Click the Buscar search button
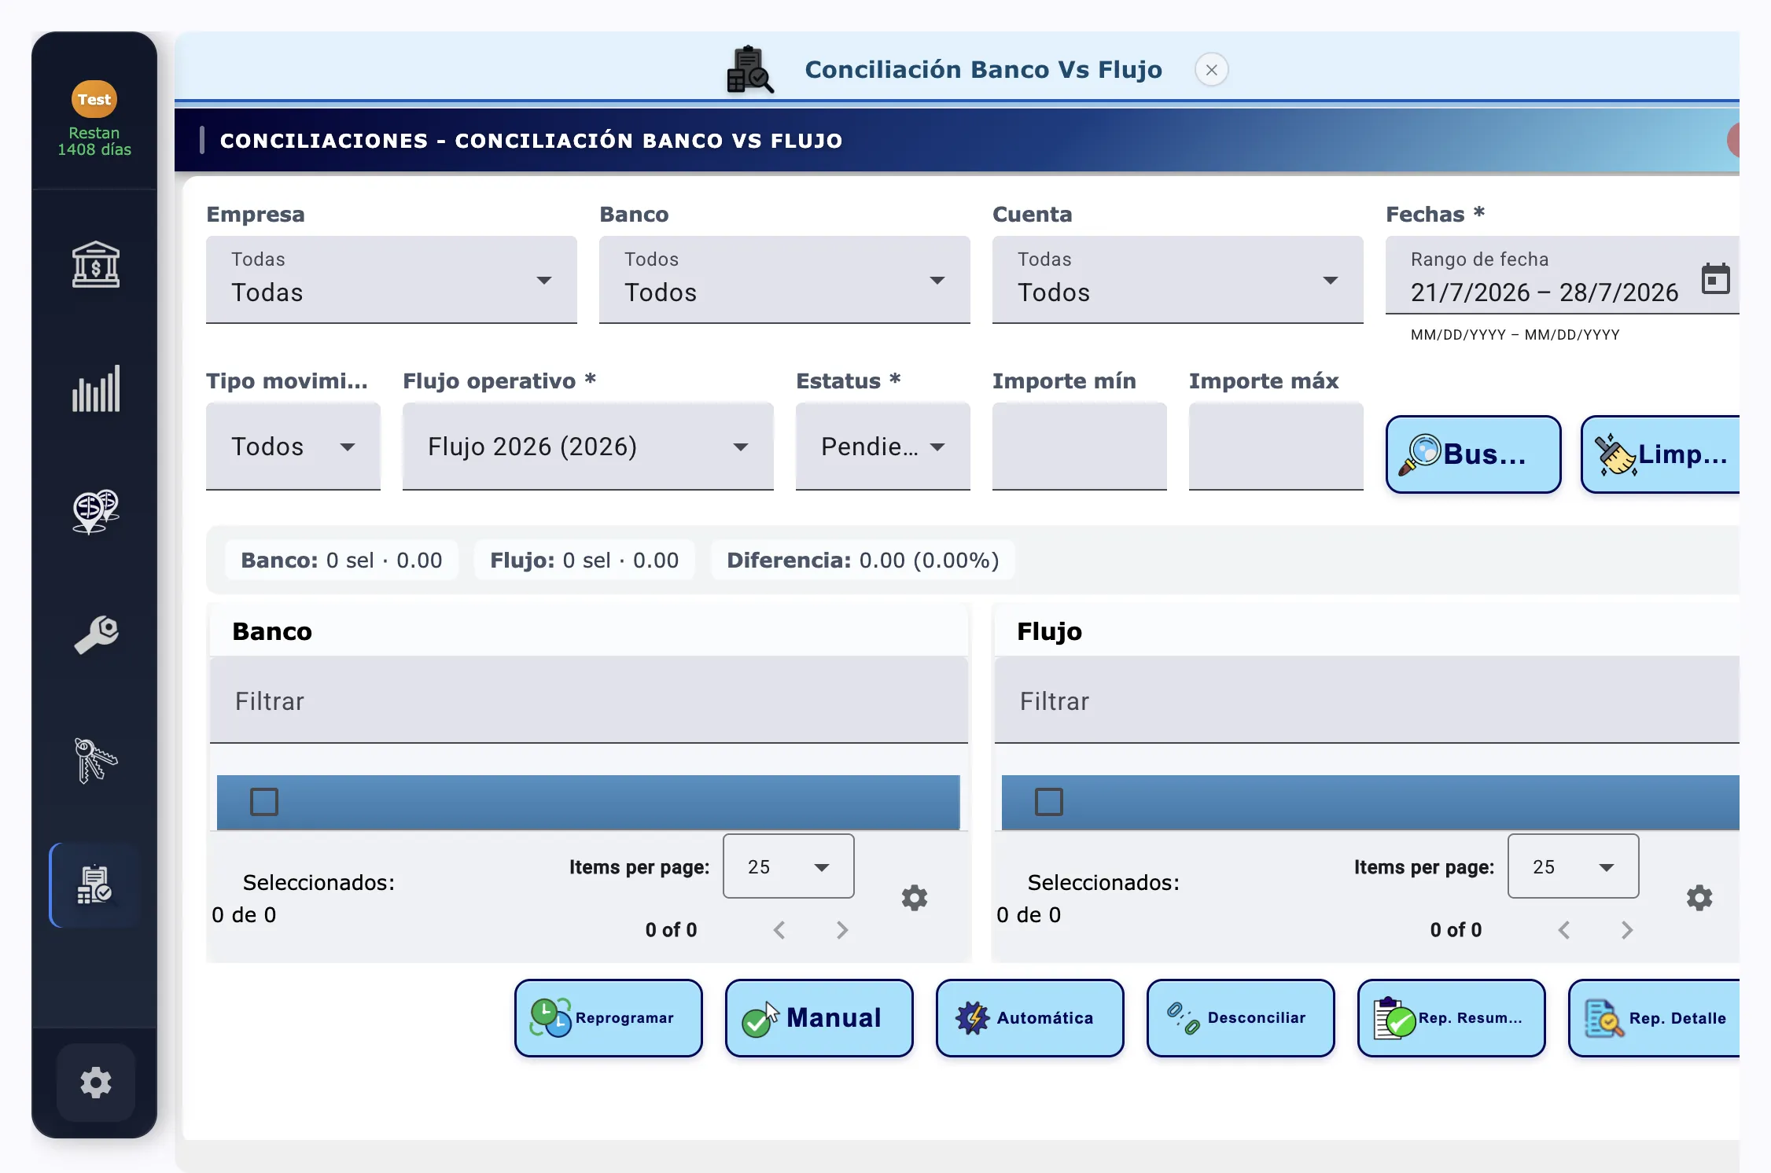The width and height of the screenshot is (1771, 1173). click(x=1474, y=454)
